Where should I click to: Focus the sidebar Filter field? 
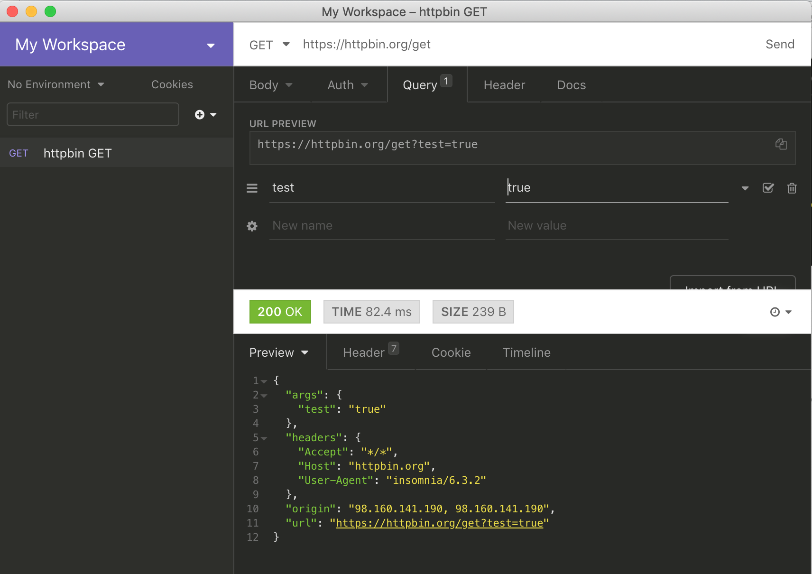(x=93, y=114)
